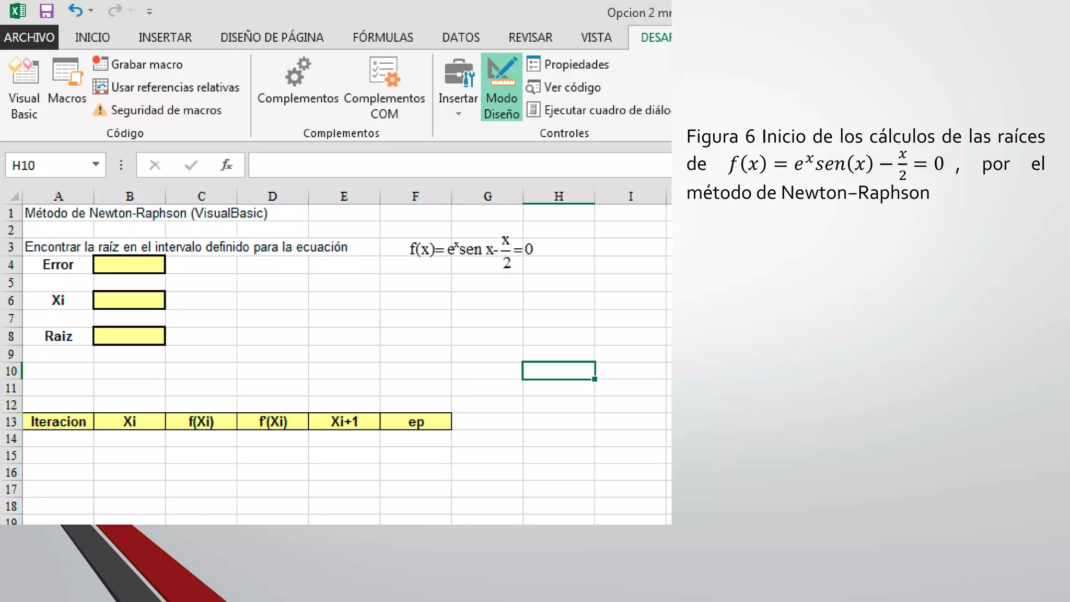Open the DISEÑO DE PÁGINA tab
Image resolution: width=1070 pixels, height=602 pixels.
[x=272, y=37]
